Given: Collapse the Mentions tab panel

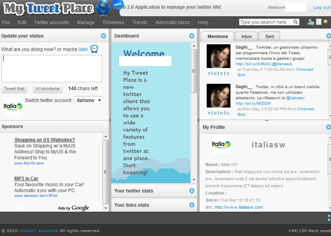Looking at the screenshot, I should (x=329, y=36).
